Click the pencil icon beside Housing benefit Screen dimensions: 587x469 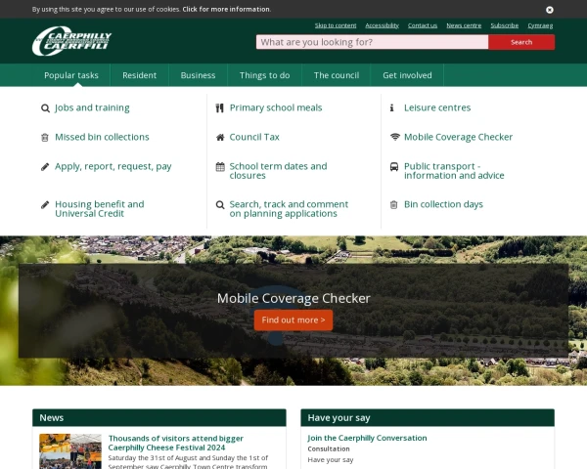[45, 204]
